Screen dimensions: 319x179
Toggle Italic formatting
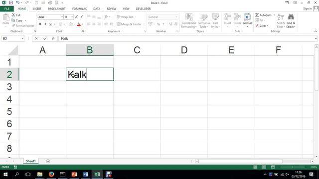(x=45, y=24)
